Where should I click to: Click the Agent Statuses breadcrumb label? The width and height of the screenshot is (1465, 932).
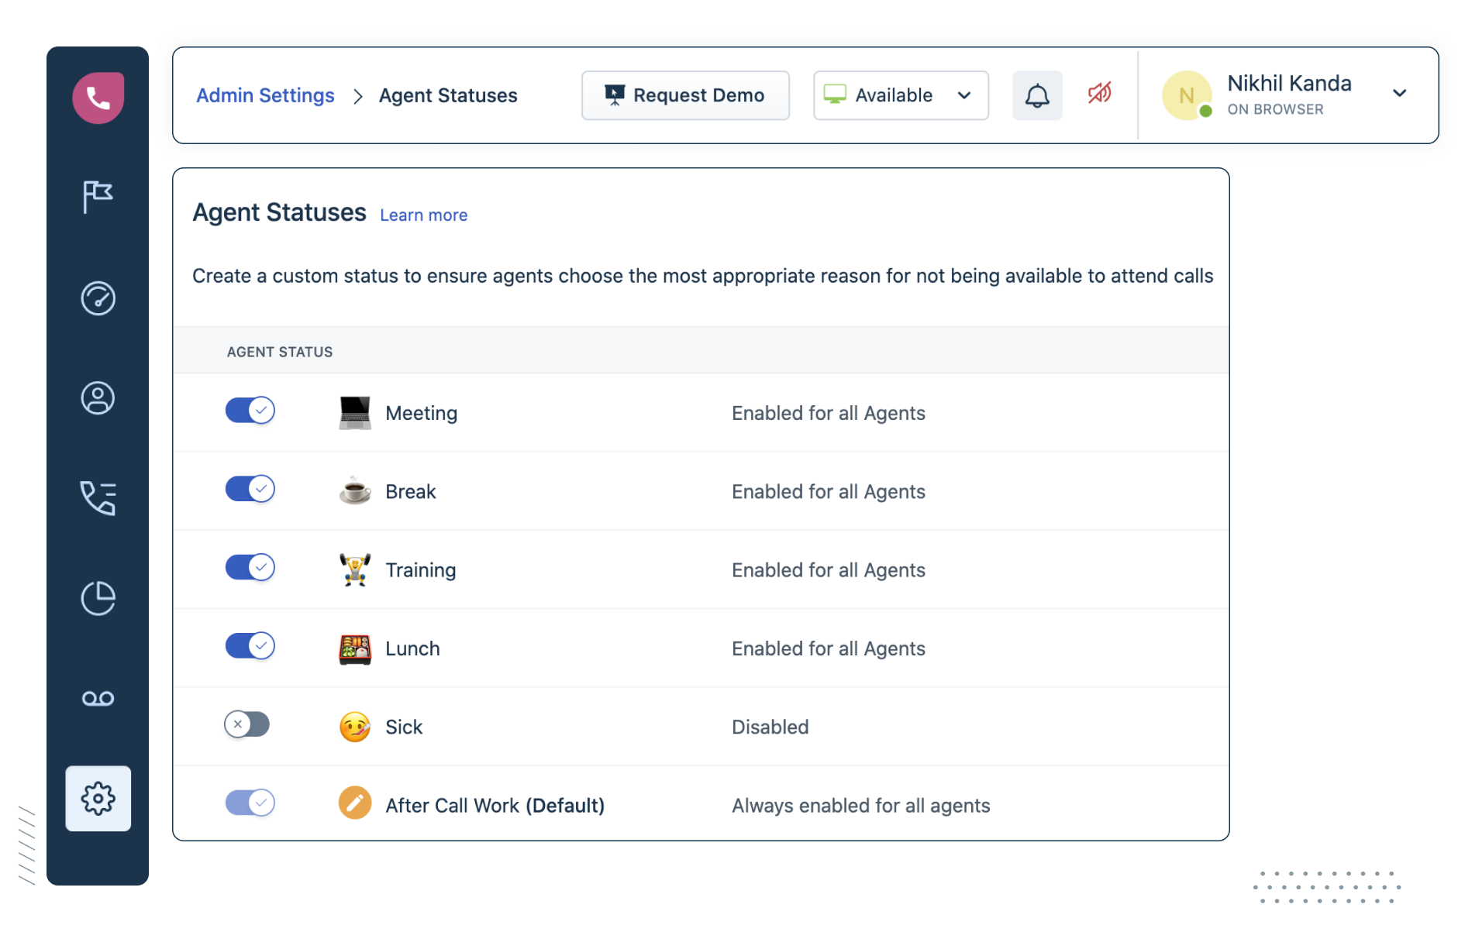(x=447, y=95)
